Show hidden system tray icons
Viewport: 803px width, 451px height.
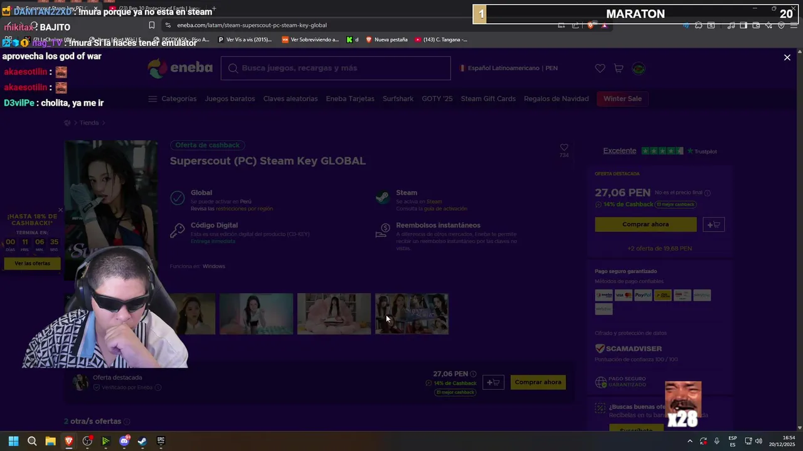(x=690, y=441)
